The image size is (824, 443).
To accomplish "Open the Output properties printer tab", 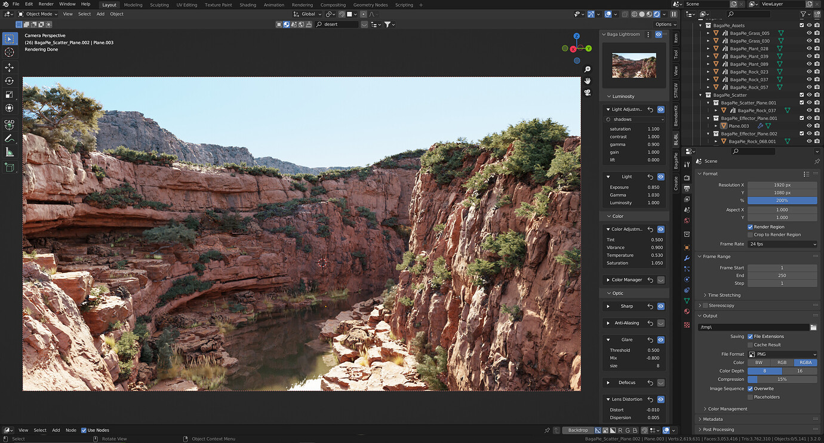I will click(x=687, y=188).
